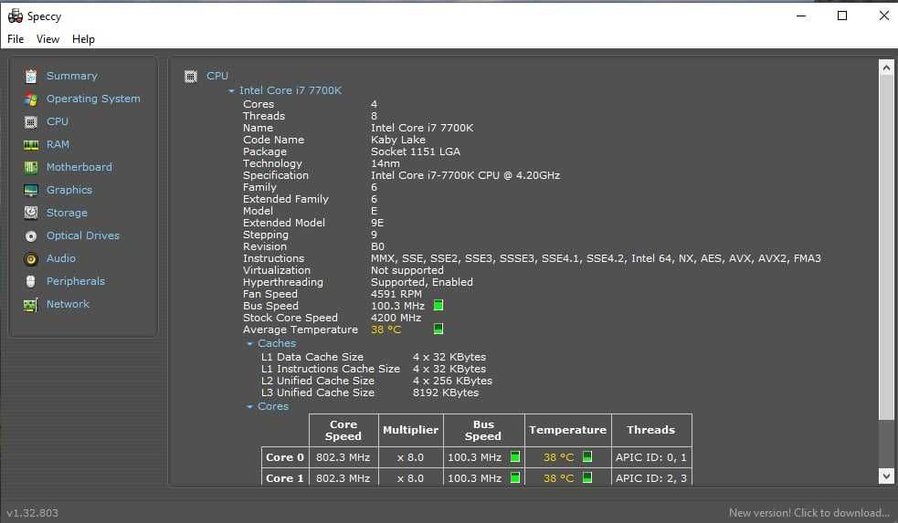Click Core 0 temperature green indicator
The image size is (898, 523).
coord(587,456)
